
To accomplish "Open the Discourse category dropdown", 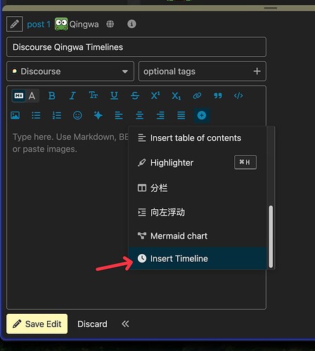I will point(70,71).
